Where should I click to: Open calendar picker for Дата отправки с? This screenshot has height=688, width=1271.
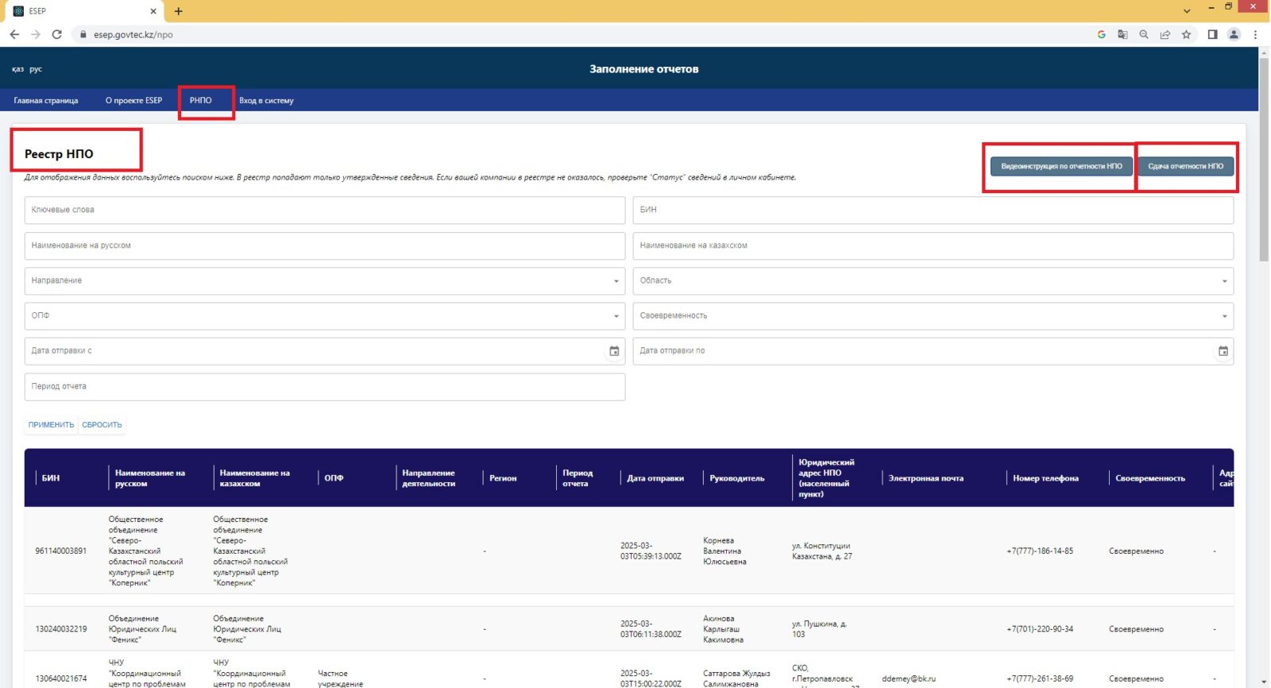pyautogui.click(x=613, y=351)
